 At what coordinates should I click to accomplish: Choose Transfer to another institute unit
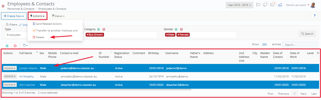55,31
